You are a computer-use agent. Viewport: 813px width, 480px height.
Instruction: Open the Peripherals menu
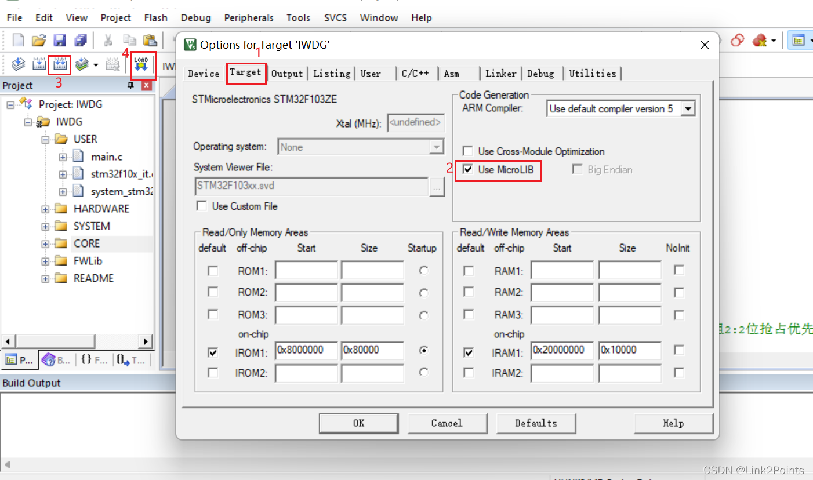(x=249, y=18)
